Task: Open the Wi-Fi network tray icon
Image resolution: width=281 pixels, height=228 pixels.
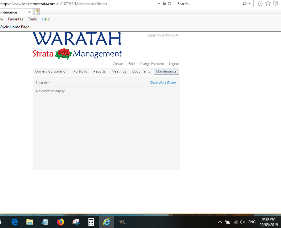Action: 236,222
